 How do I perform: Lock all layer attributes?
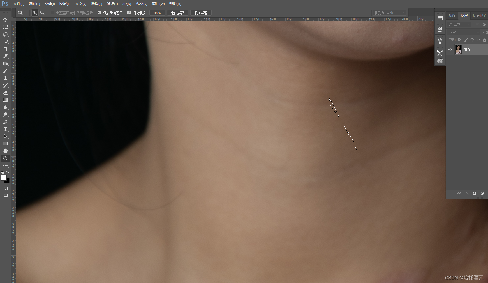point(484,40)
